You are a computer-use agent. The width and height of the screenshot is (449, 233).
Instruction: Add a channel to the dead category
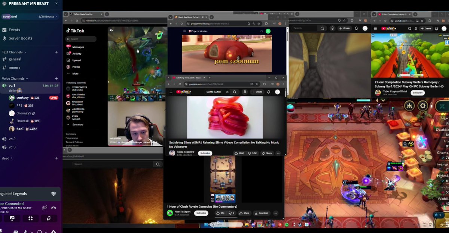pyautogui.click(x=56, y=158)
